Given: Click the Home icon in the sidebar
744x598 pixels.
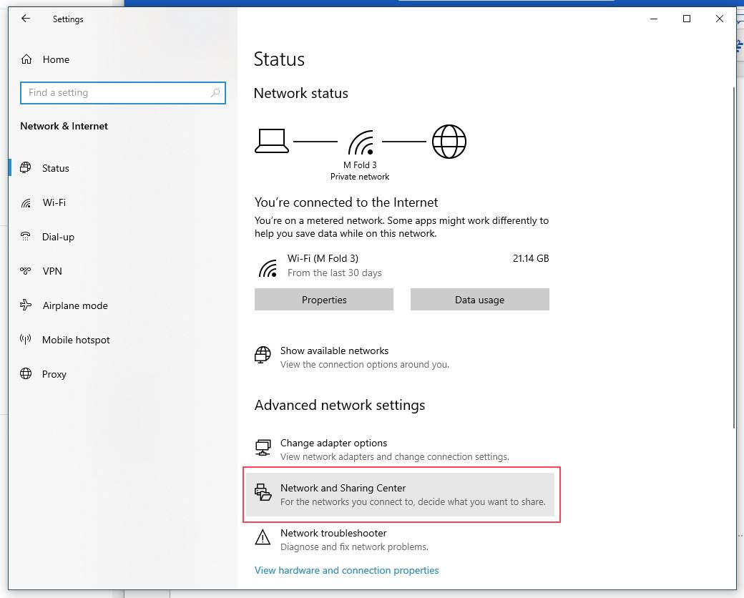Looking at the screenshot, I should click(x=29, y=59).
